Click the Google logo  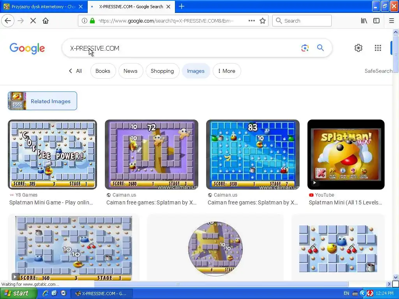click(27, 48)
